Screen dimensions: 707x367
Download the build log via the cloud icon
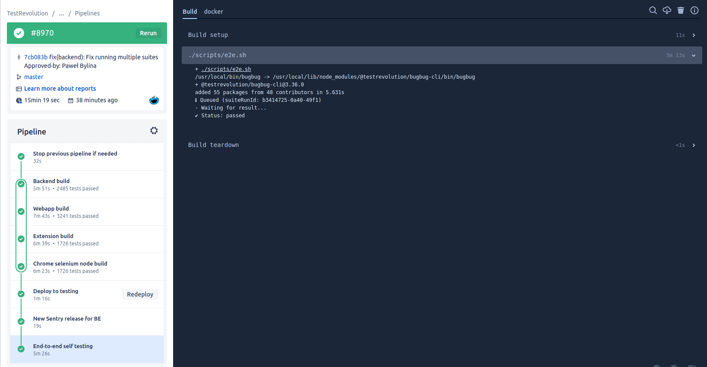coord(667,10)
